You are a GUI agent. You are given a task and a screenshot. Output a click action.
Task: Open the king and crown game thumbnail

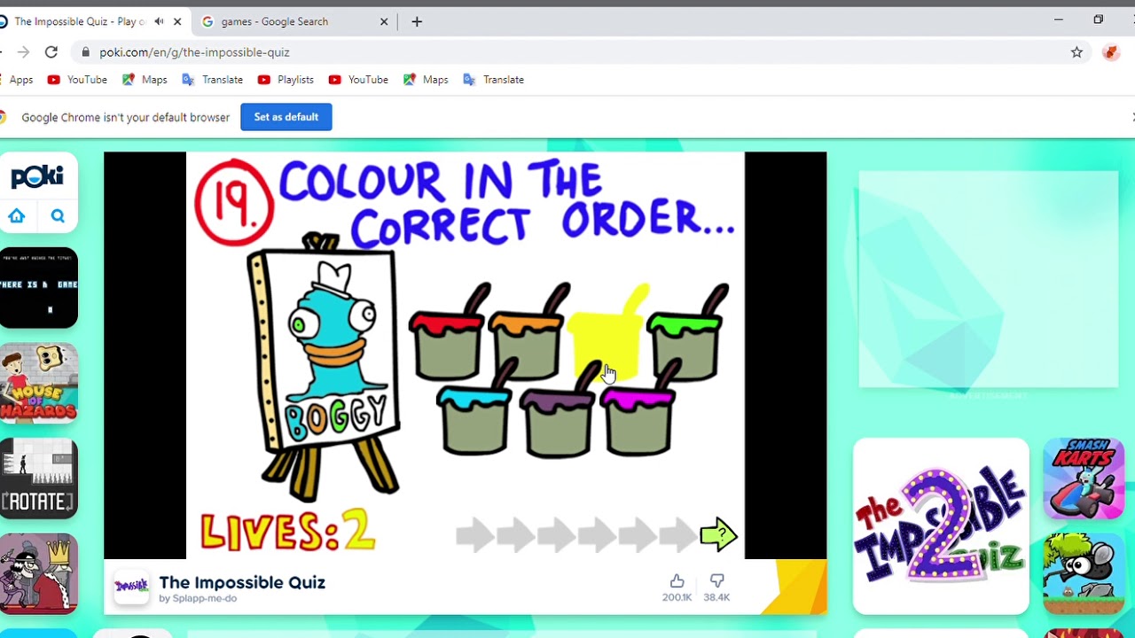pyautogui.click(x=39, y=573)
